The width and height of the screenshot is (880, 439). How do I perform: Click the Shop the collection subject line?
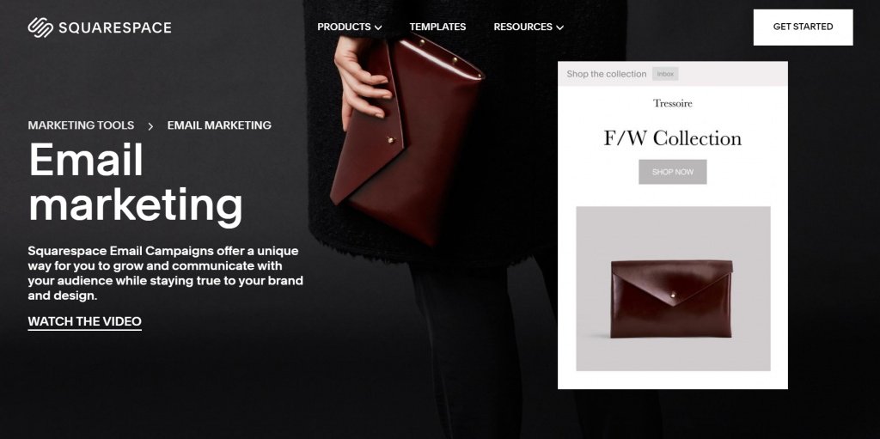pyautogui.click(x=607, y=74)
